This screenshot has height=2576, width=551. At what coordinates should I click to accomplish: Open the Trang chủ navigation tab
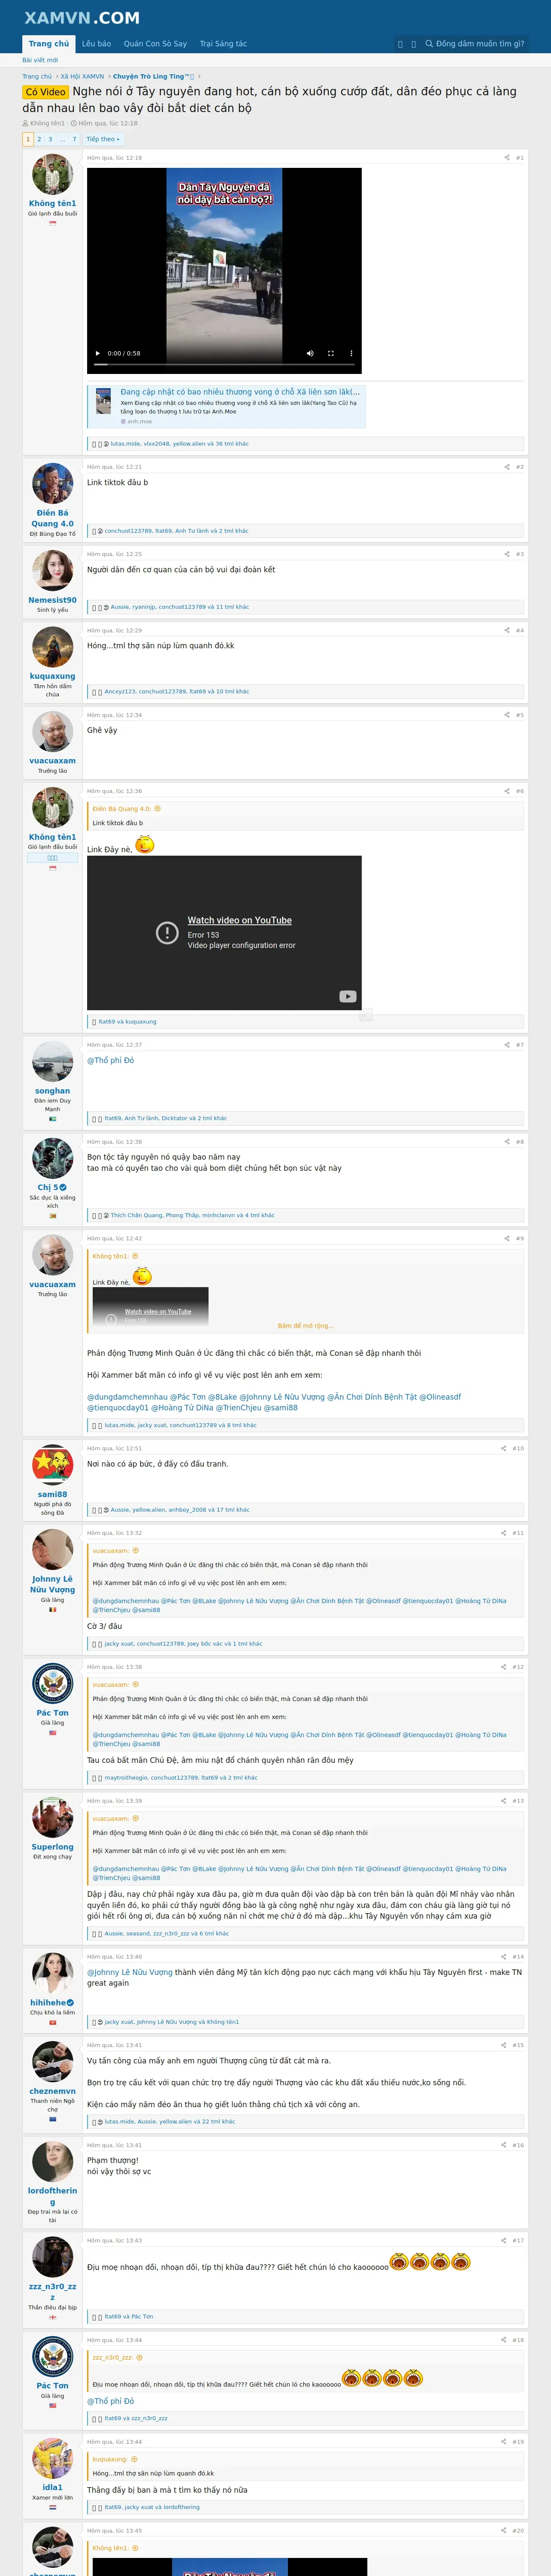tap(49, 44)
